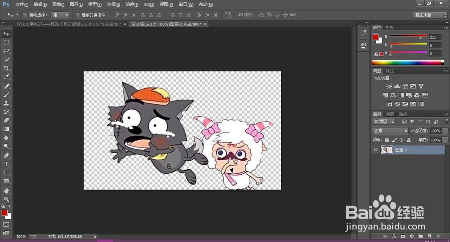The height and width of the screenshot is (242, 450).
Task: Open the 类型 layer filter dropdown
Action: [384, 121]
